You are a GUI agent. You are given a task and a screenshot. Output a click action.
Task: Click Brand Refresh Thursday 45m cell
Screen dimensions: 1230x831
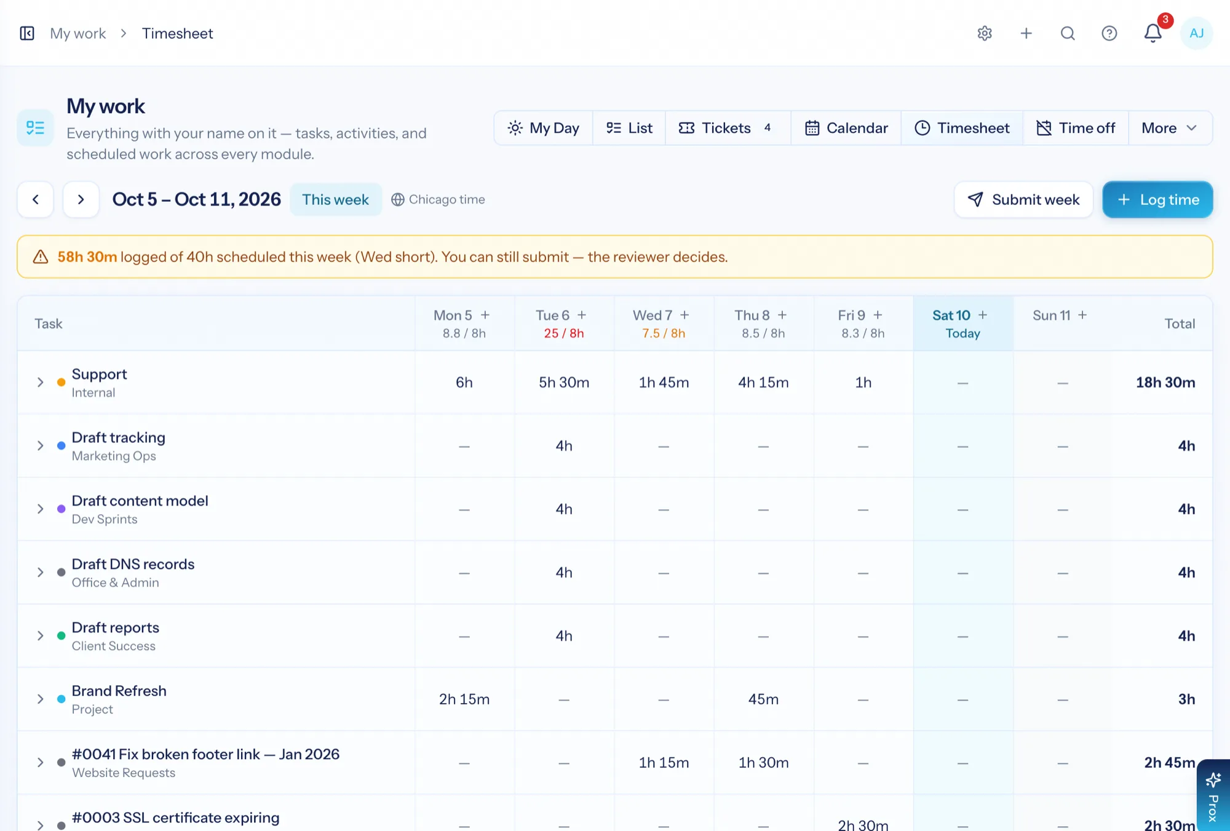click(763, 699)
